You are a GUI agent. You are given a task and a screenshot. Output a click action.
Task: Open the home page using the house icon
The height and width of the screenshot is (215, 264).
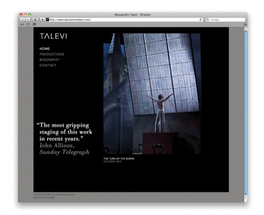pyautogui.click(x=35, y=20)
